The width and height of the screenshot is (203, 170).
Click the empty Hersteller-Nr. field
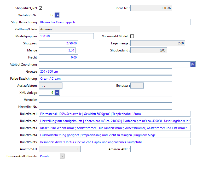pos(106,107)
